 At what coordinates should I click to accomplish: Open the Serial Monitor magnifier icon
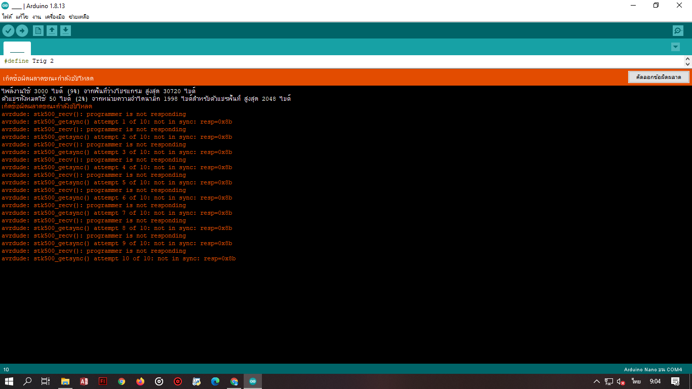pos(678,31)
